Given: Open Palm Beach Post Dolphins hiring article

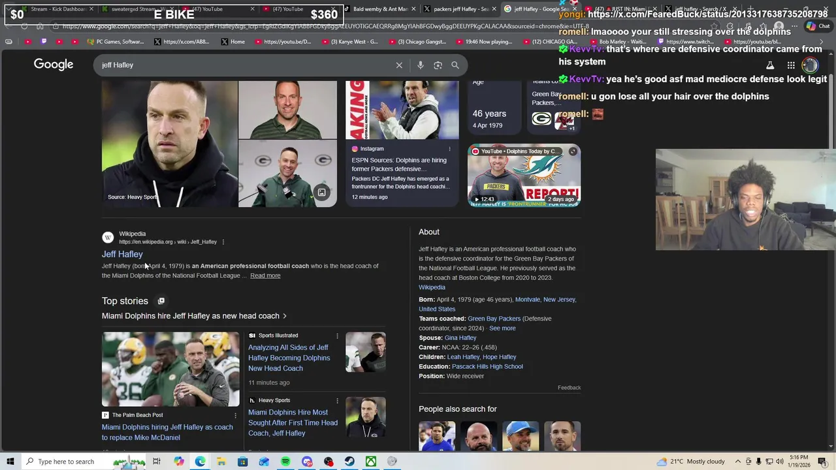Looking at the screenshot, I should click(x=167, y=432).
